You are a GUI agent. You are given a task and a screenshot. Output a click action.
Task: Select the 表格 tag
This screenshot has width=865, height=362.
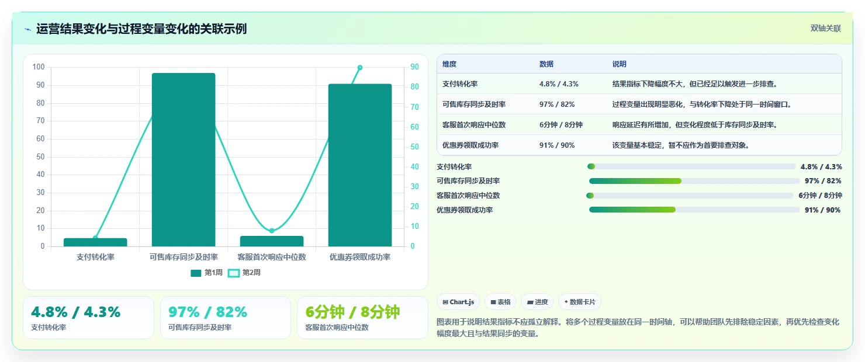pos(500,302)
